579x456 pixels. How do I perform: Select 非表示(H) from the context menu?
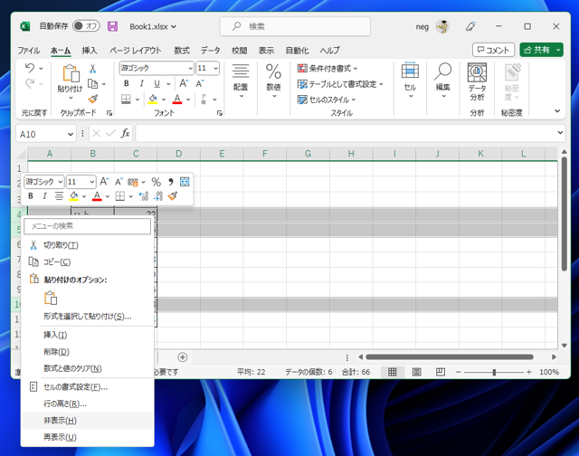coord(60,421)
